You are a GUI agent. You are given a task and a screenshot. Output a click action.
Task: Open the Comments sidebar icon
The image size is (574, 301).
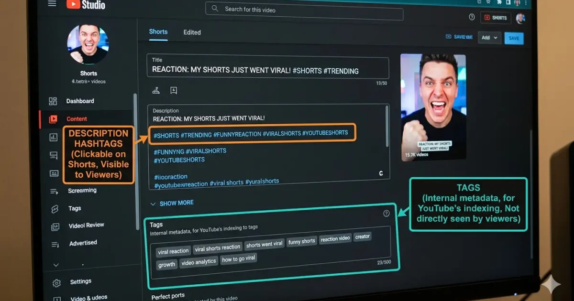coord(54,156)
